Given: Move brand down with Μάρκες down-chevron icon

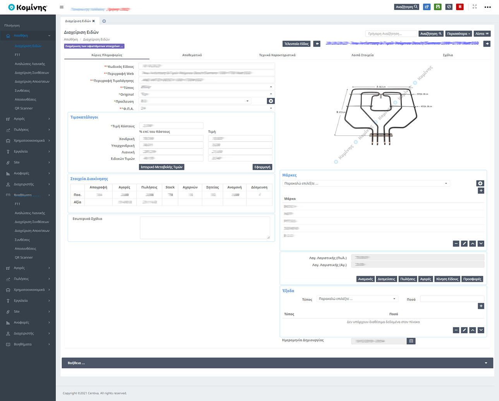Looking at the screenshot, I should (x=481, y=244).
